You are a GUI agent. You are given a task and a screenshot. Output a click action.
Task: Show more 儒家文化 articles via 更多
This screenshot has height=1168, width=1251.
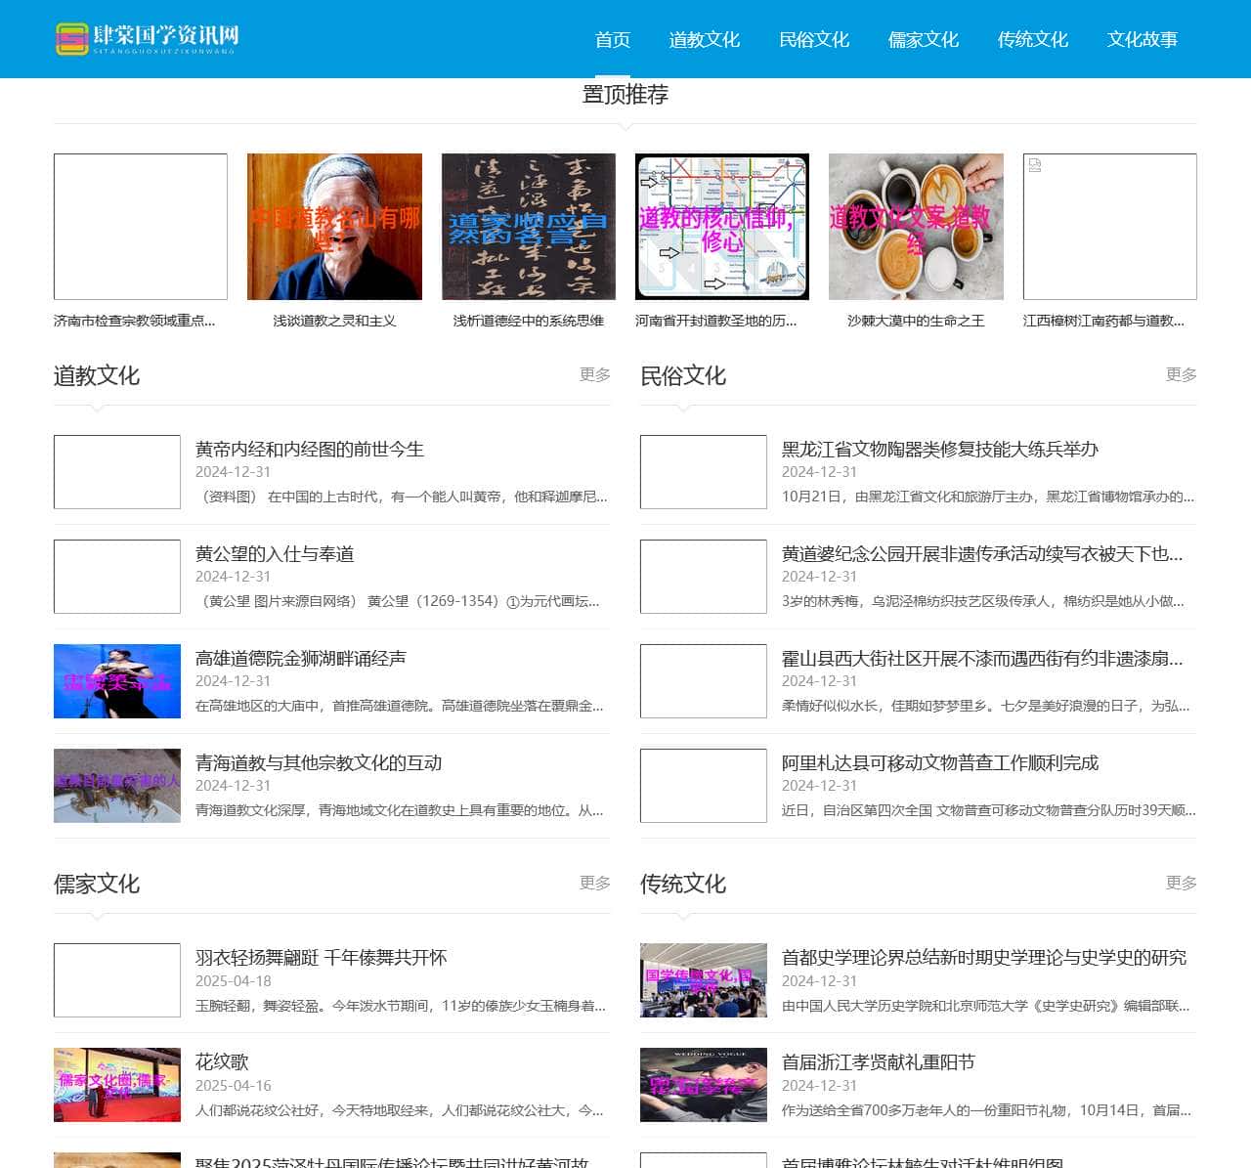click(x=594, y=883)
